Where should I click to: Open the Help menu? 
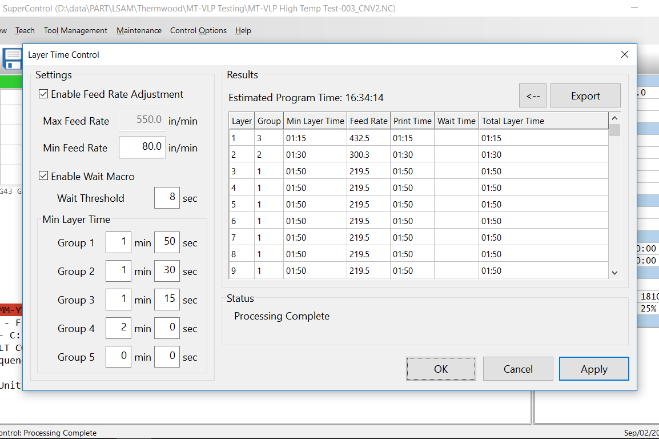(243, 30)
